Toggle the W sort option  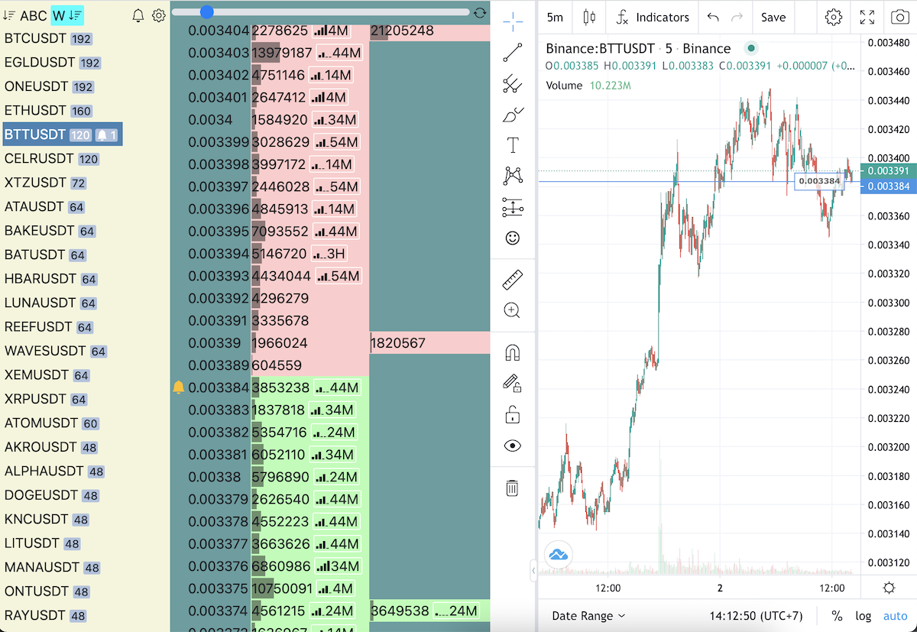coord(67,15)
